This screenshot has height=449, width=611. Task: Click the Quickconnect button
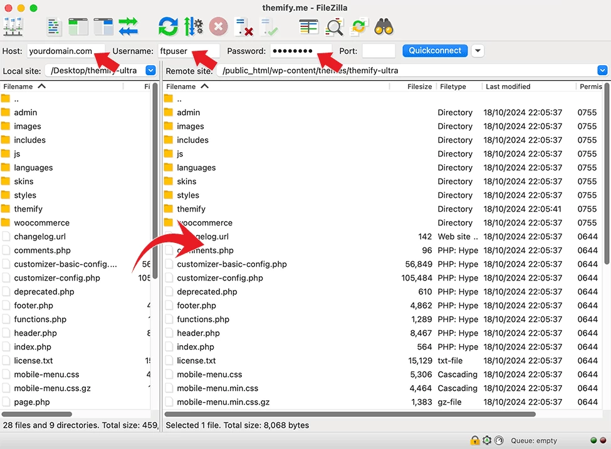pyautogui.click(x=435, y=51)
